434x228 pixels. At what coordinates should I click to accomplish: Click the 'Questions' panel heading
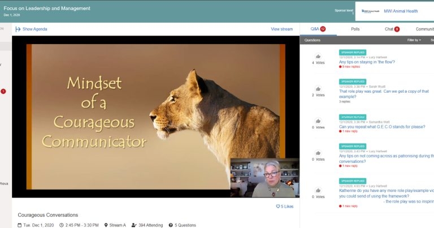click(x=312, y=40)
